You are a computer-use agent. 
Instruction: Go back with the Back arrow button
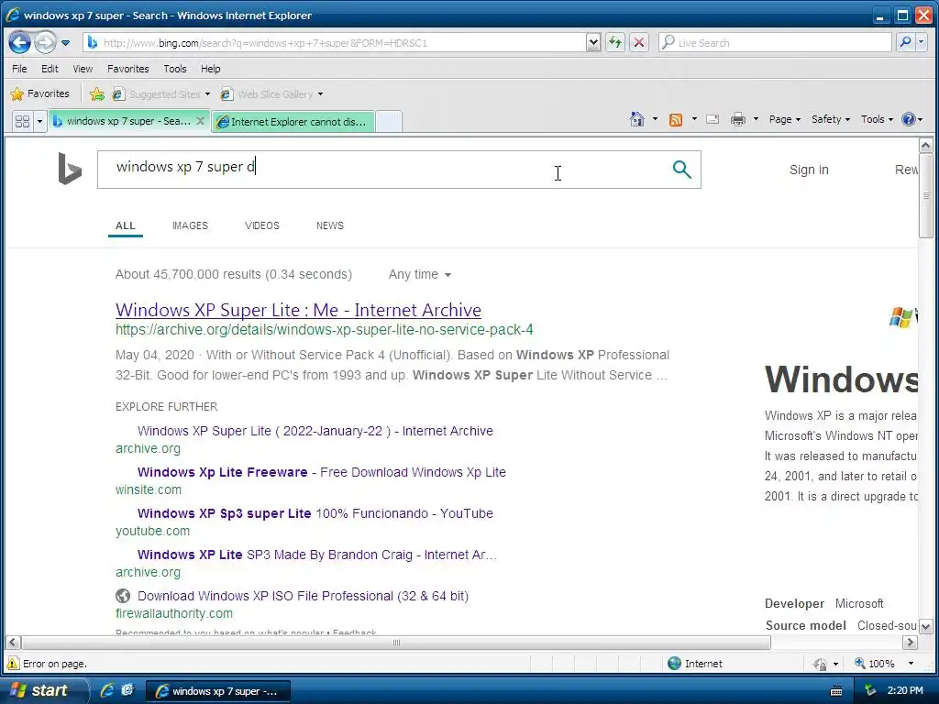coord(20,42)
